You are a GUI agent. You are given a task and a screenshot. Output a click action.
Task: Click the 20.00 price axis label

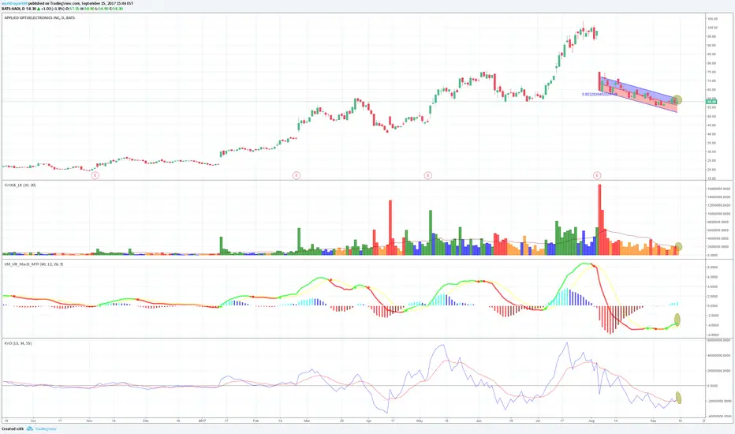(711, 170)
